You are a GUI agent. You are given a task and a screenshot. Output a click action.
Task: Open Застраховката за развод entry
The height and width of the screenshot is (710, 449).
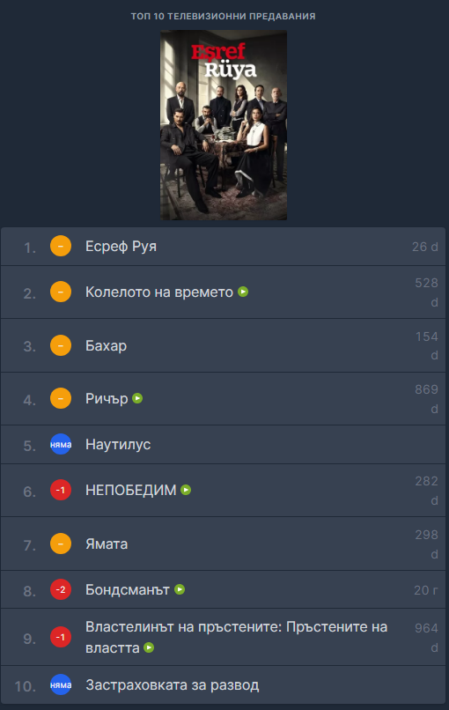pos(172,685)
